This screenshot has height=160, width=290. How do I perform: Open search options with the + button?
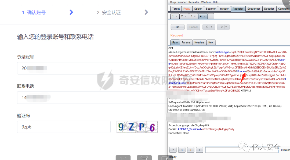pos(191,150)
